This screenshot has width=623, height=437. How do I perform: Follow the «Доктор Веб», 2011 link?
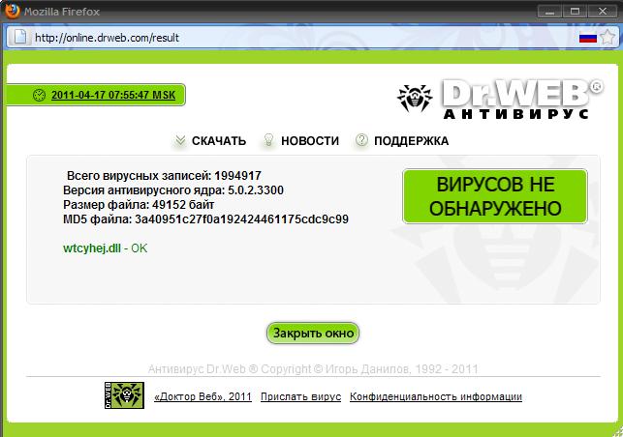202,397
